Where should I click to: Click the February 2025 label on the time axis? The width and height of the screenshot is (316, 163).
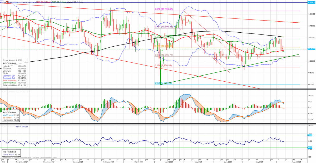108,162
